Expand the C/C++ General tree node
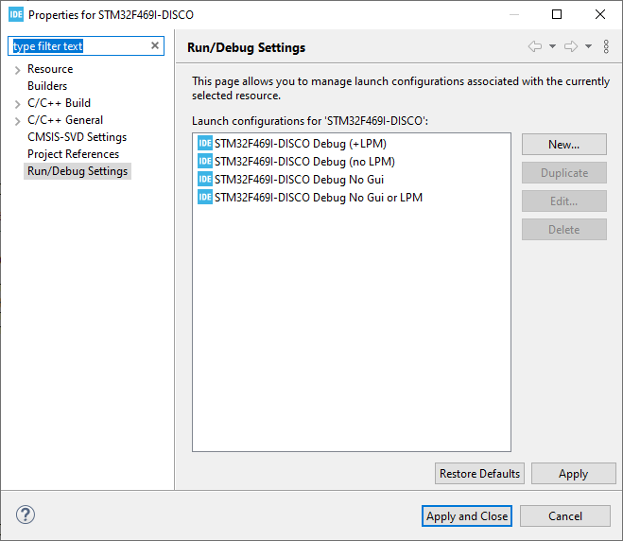This screenshot has height=541, width=623. click(17, 121)
